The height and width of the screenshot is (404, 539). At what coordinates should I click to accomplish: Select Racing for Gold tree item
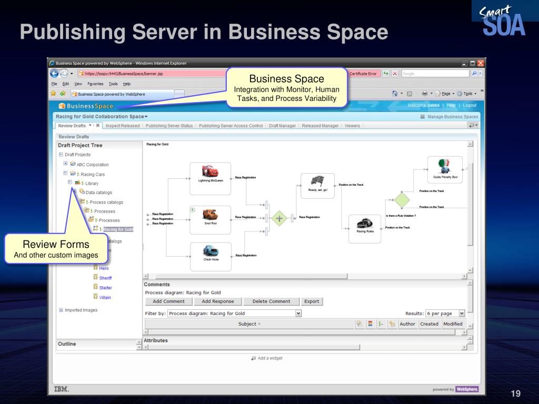118,229
